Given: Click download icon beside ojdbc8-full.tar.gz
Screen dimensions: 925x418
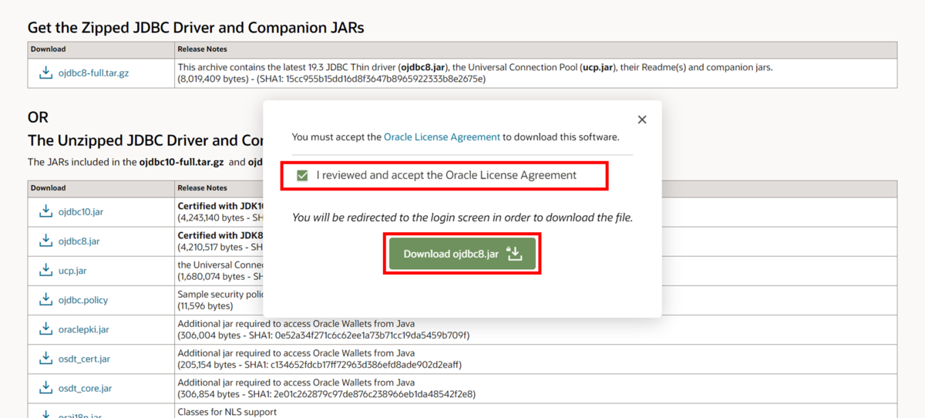Looking at the screenshot, I should 45,73.
